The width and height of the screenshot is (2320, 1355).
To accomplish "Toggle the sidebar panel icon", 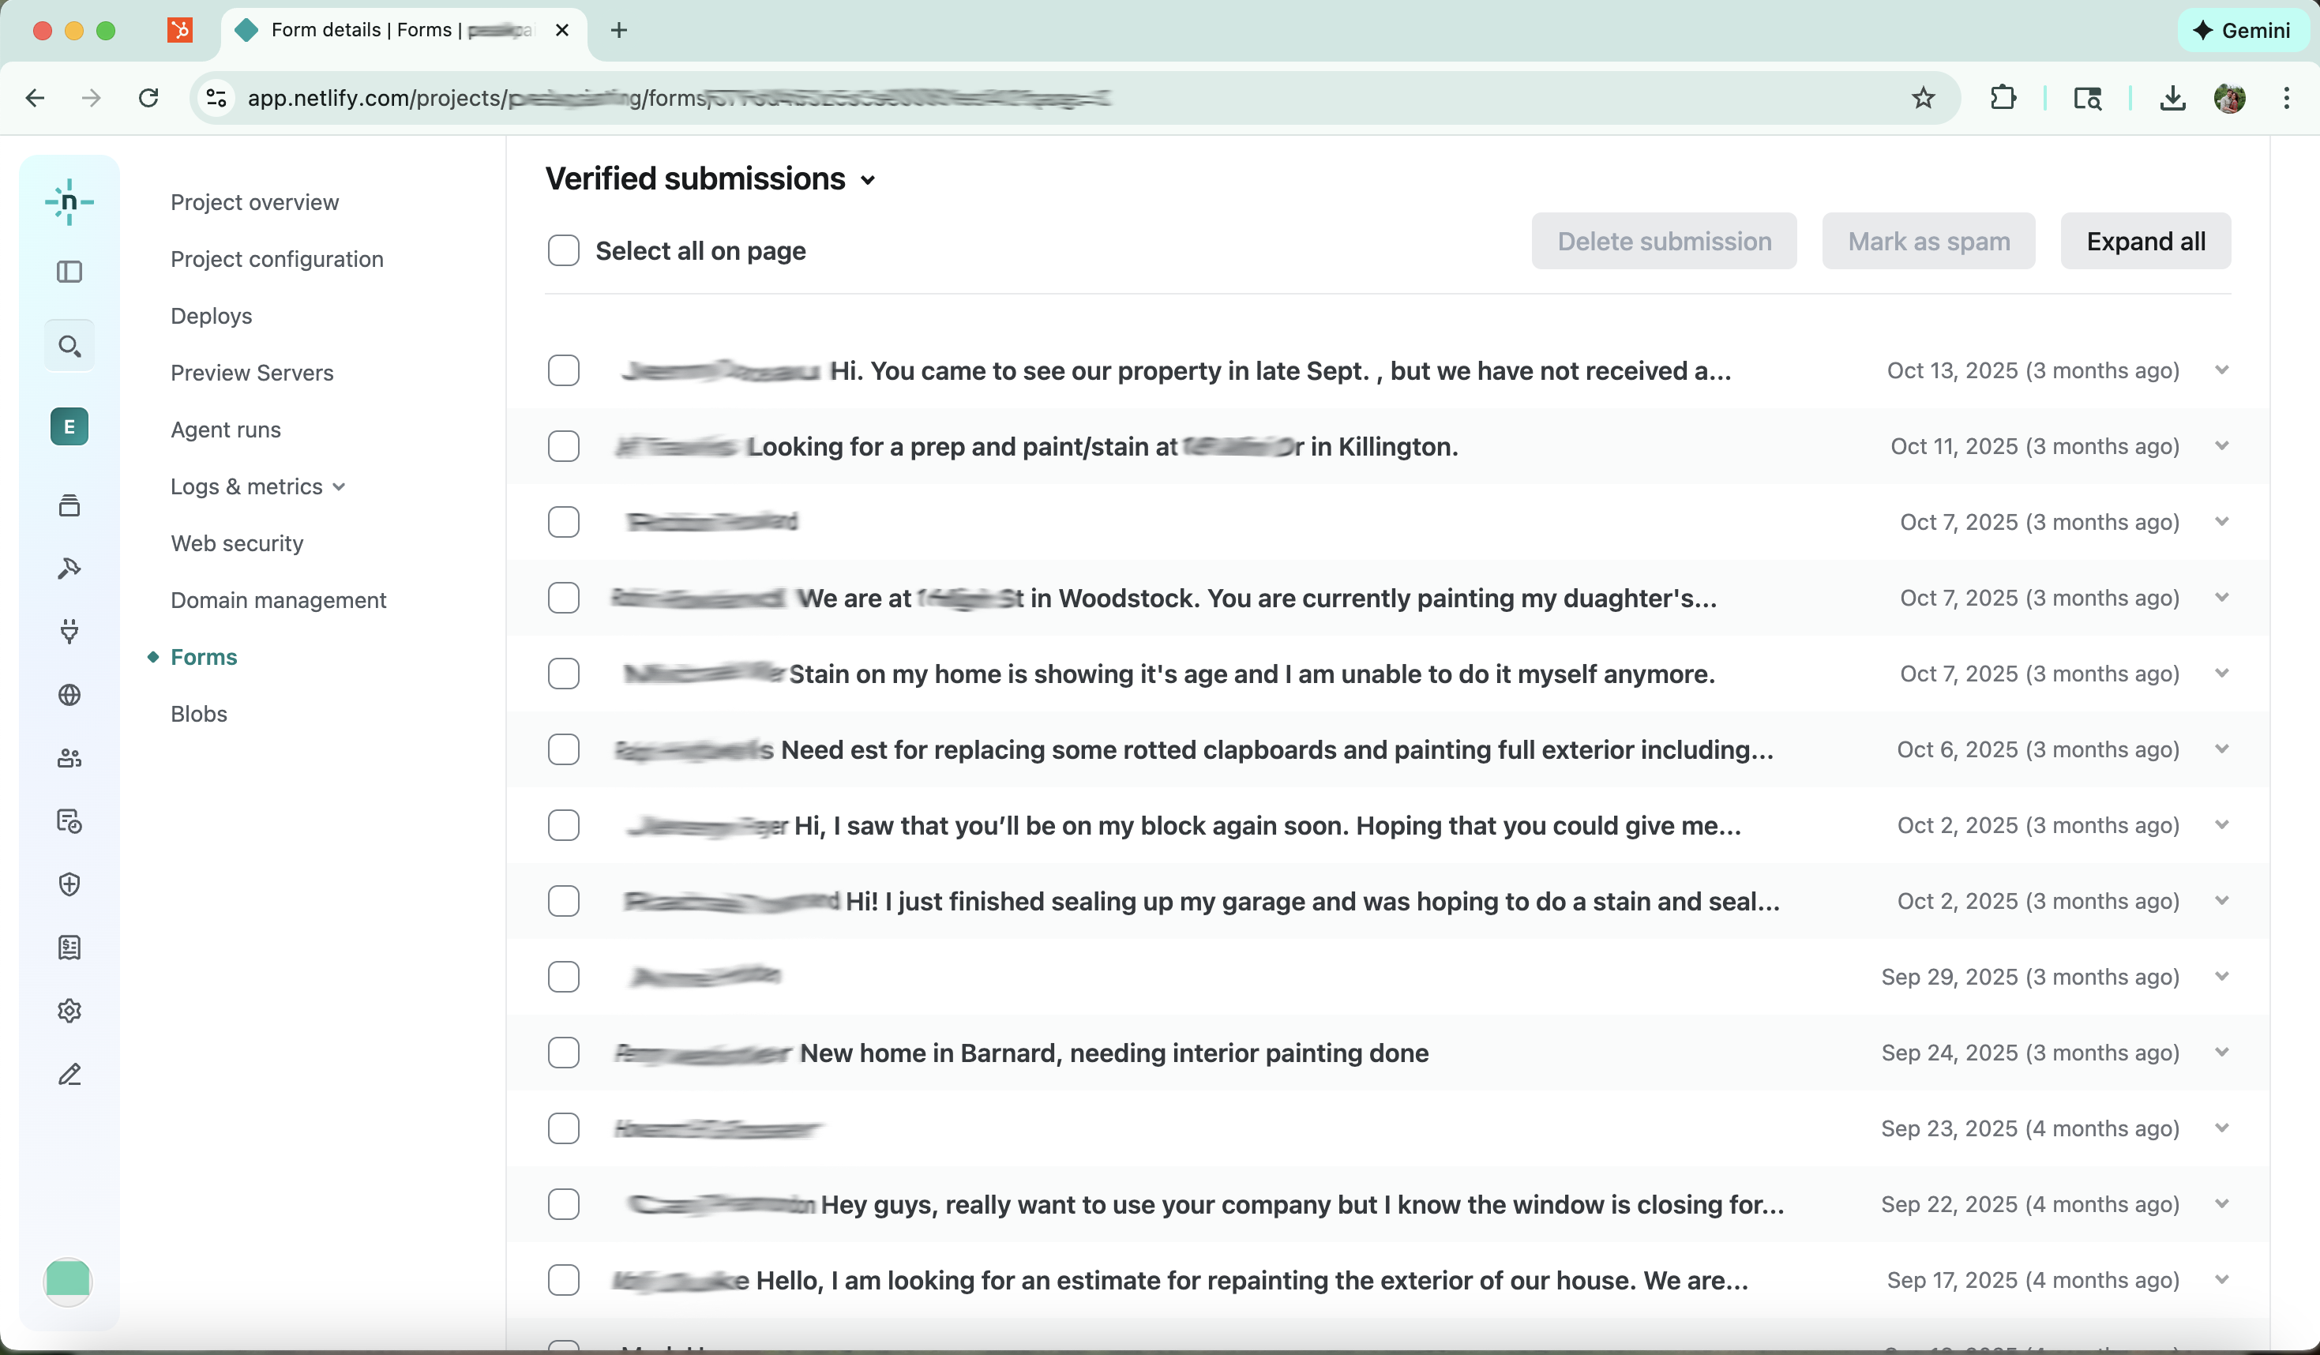I will 70,272.
